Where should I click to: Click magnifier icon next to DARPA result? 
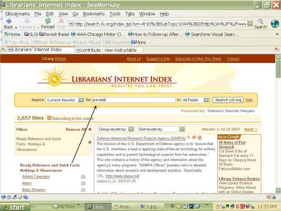point(189,137)
